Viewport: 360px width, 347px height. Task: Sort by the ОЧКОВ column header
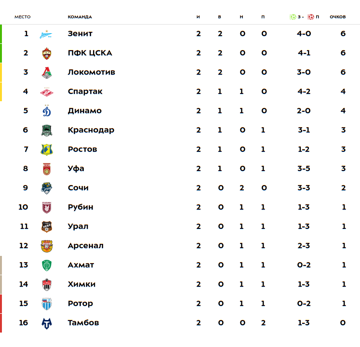point(337,17)
